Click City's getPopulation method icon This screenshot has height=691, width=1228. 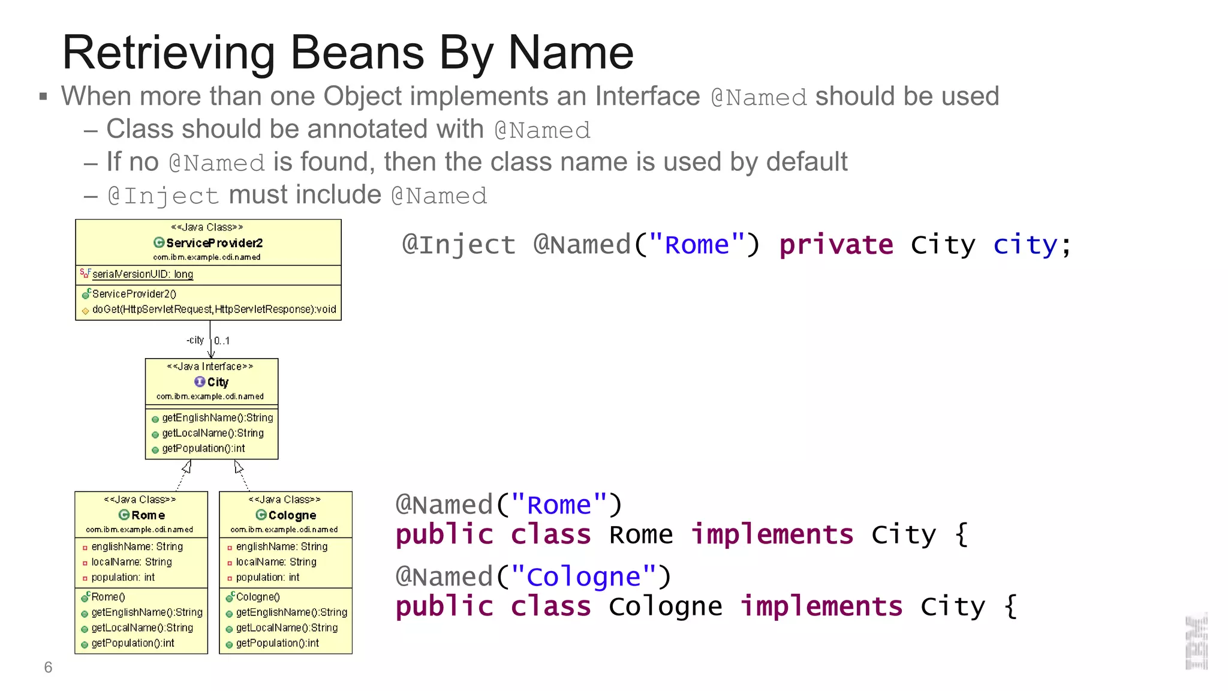[155, 450]
